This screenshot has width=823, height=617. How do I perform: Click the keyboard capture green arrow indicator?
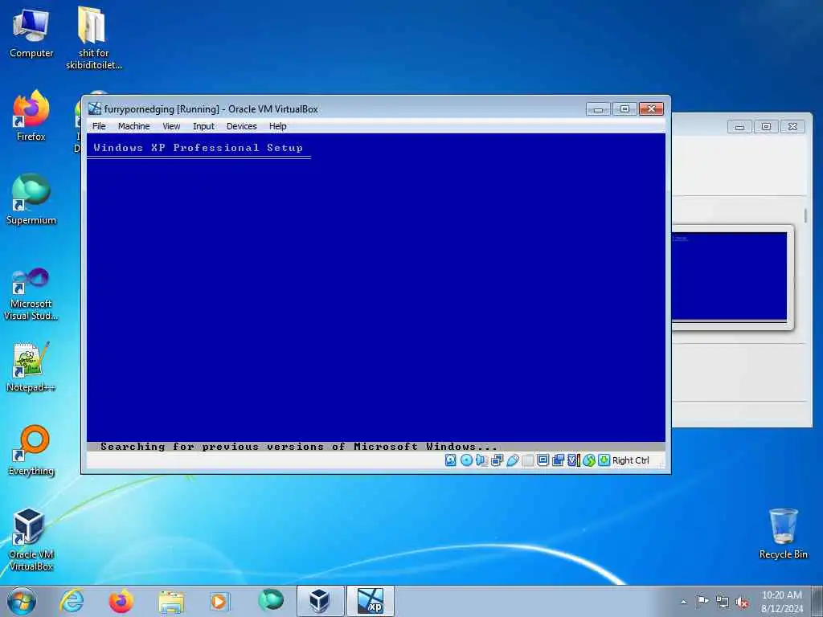604,460
